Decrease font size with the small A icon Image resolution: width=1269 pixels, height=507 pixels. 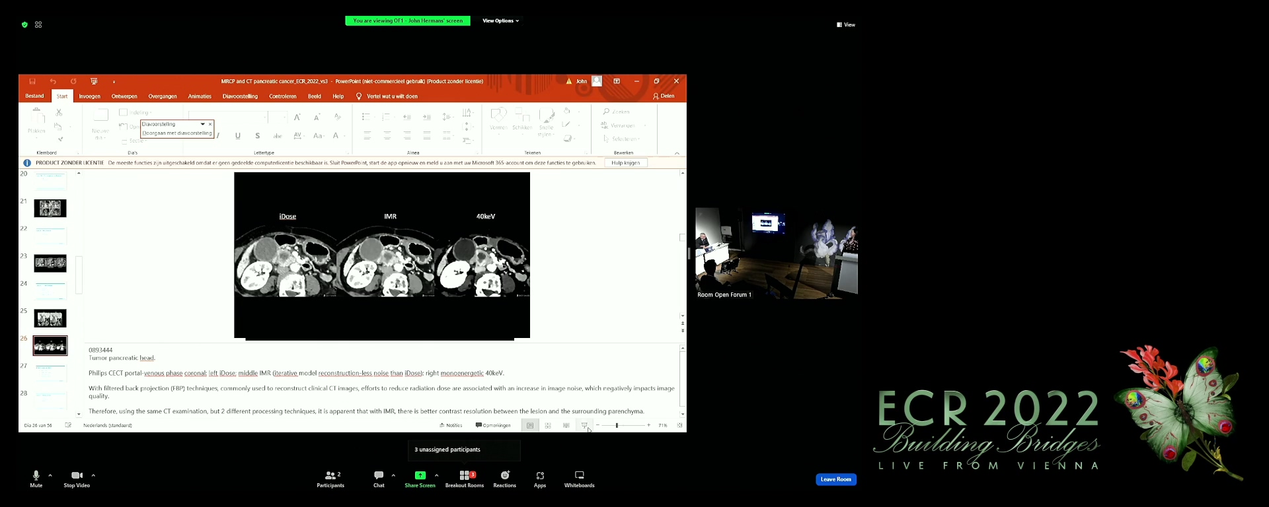point(317,117)
